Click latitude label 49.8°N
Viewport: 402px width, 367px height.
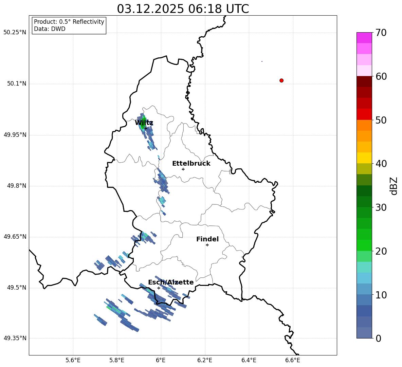click(x=17, y=186)
